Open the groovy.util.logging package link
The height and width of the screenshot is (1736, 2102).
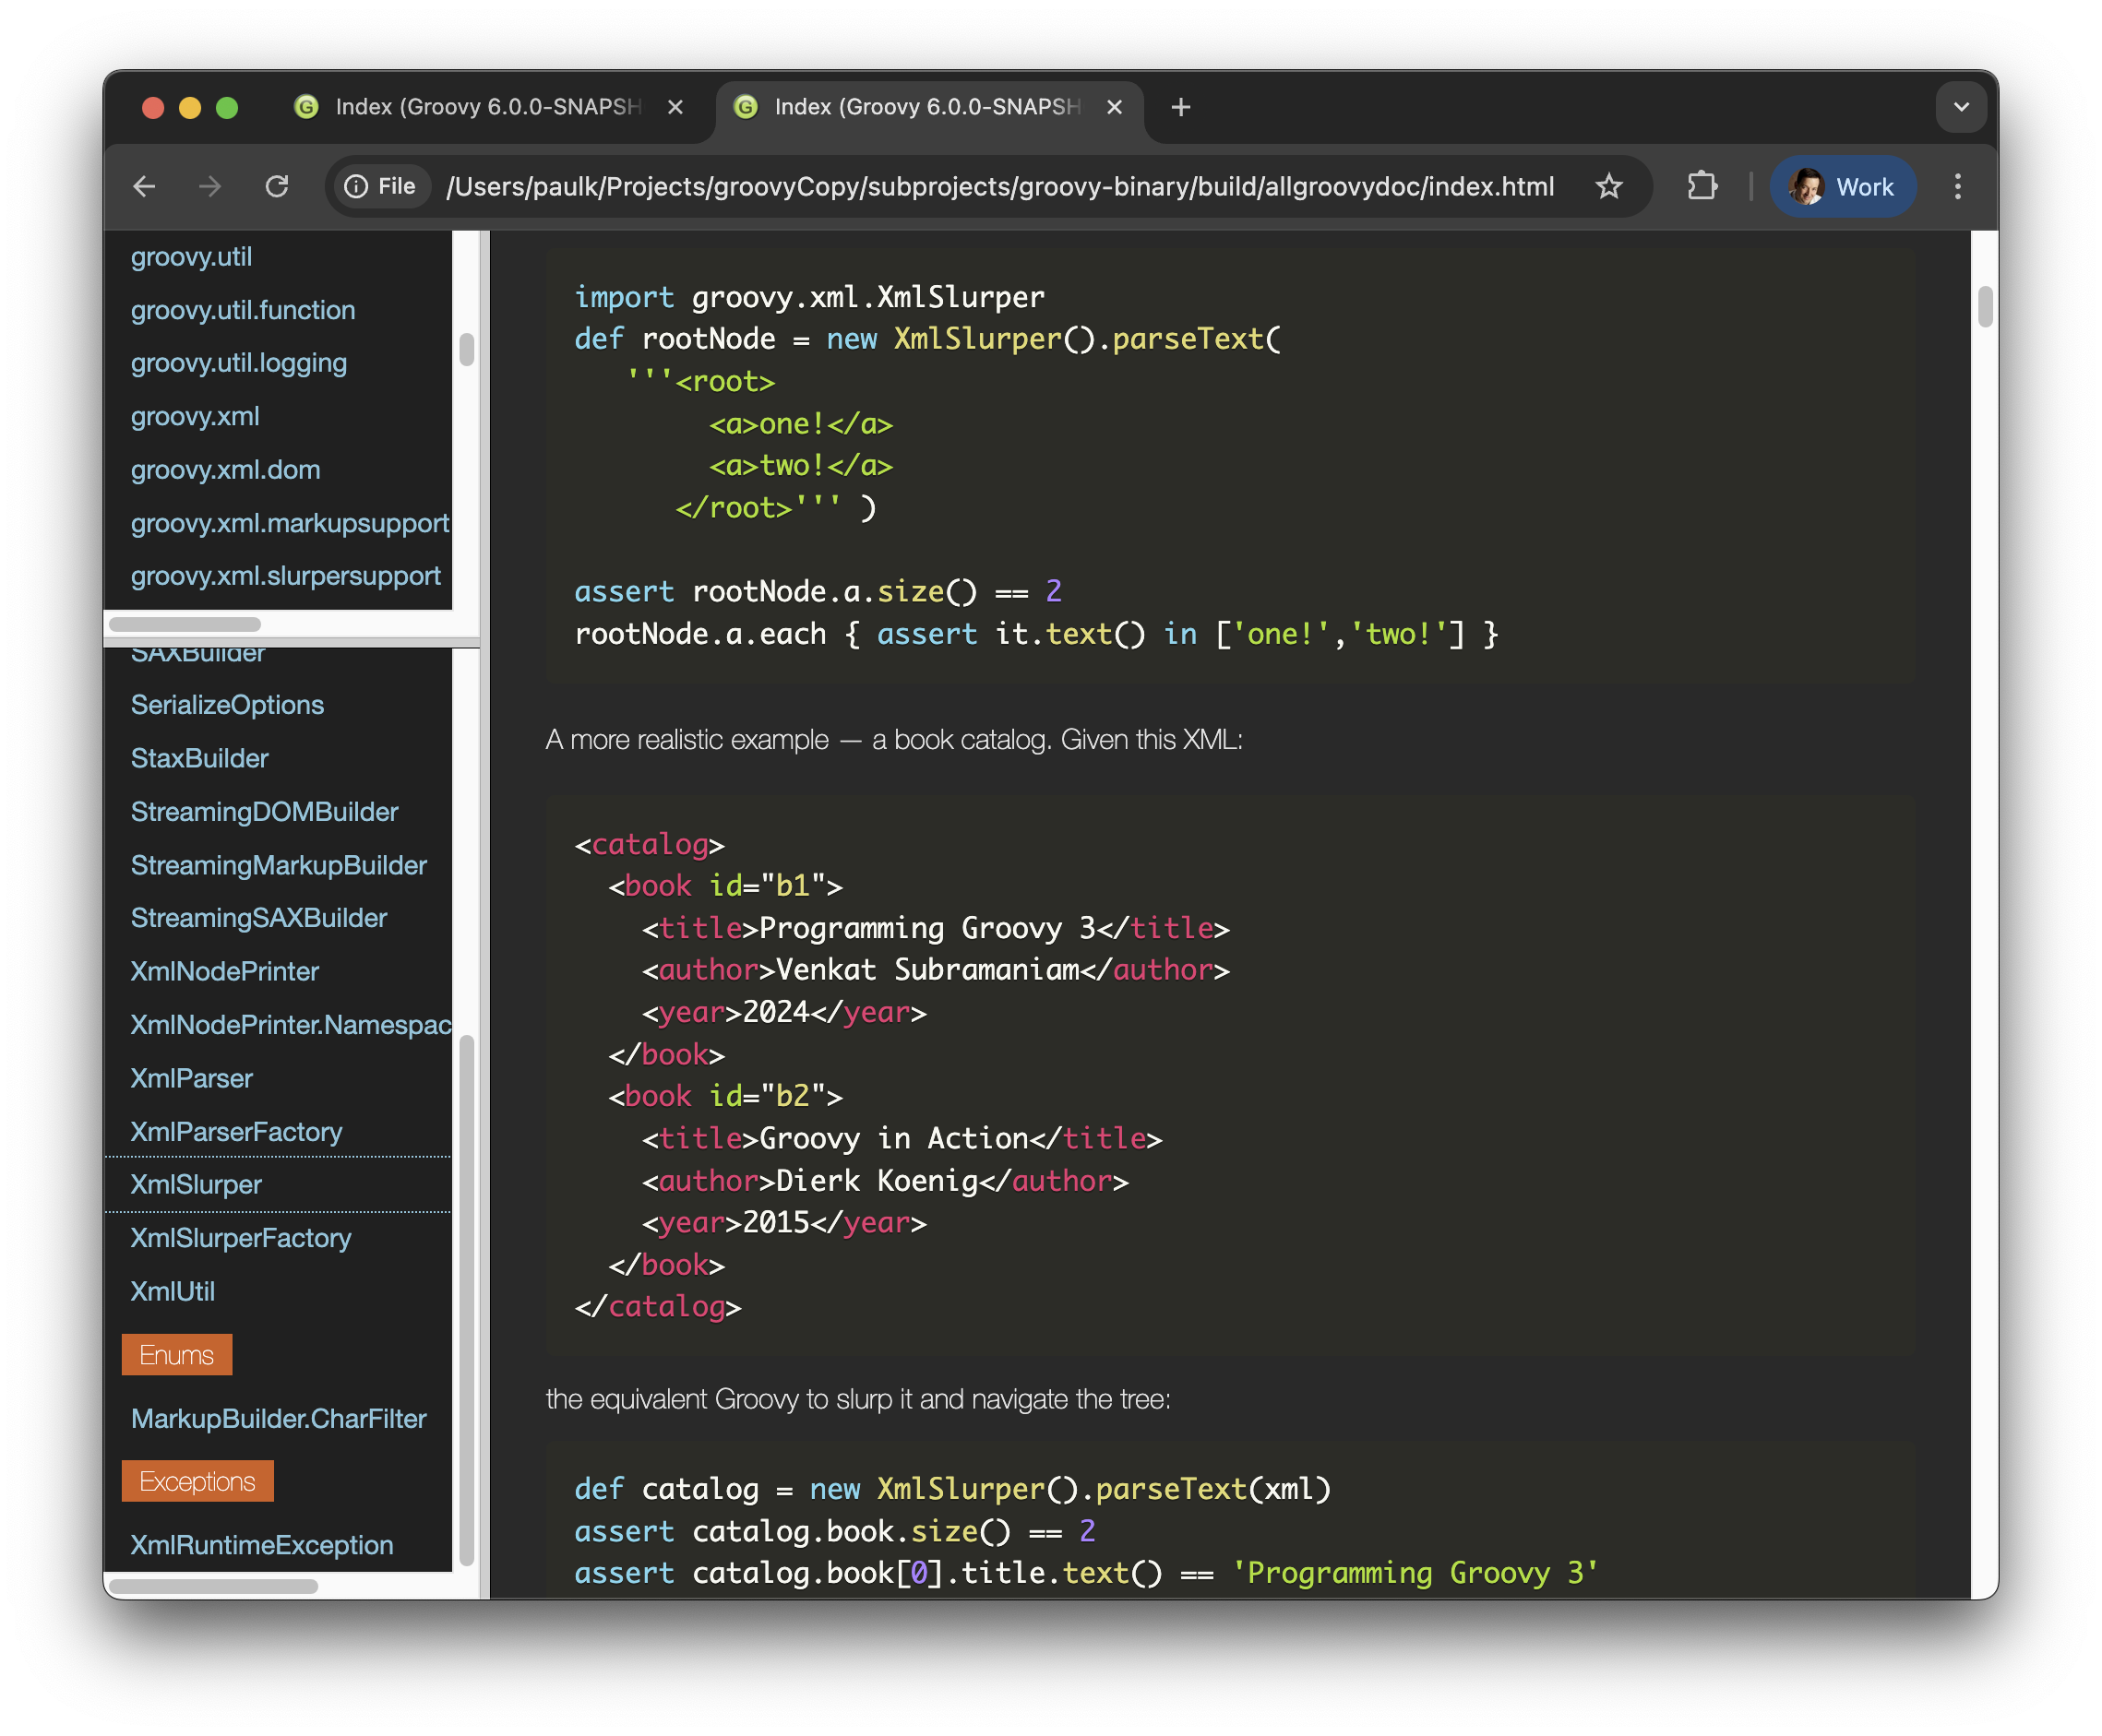pos(239,363)
